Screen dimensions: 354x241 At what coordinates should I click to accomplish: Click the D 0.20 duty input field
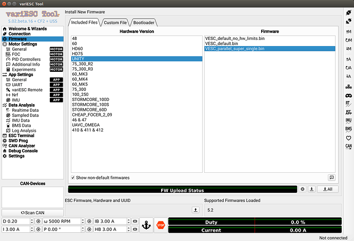(x=16, y=221)
